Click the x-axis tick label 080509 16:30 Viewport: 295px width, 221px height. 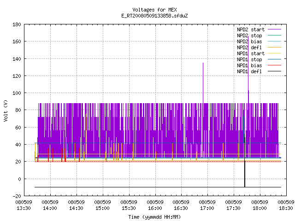pos(181,205)
